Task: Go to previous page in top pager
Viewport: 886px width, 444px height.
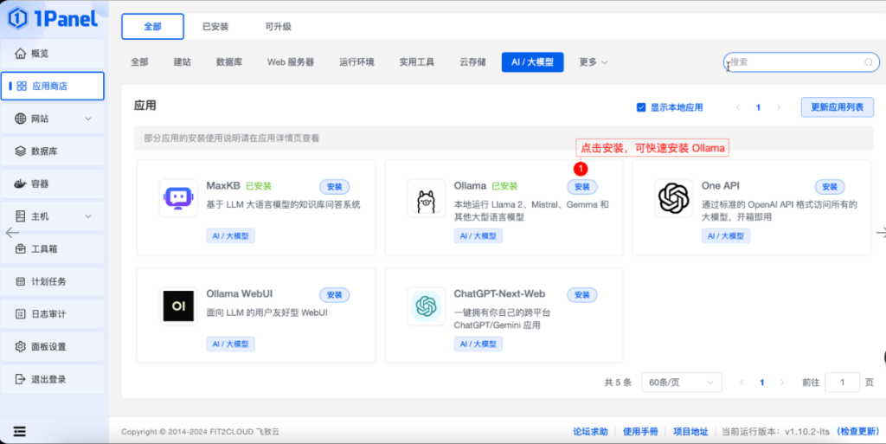Action: point(738,107)
